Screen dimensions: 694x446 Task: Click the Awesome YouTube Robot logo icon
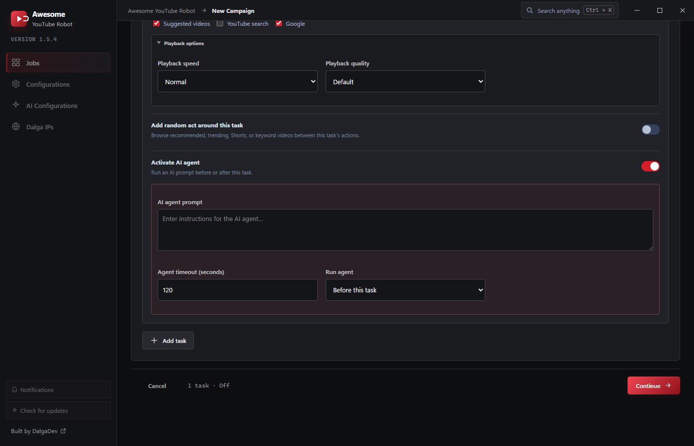(19, 18)
